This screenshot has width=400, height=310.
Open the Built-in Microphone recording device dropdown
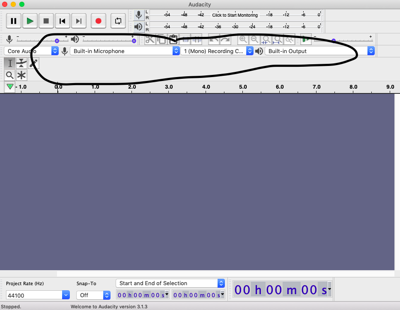point(125,51)
